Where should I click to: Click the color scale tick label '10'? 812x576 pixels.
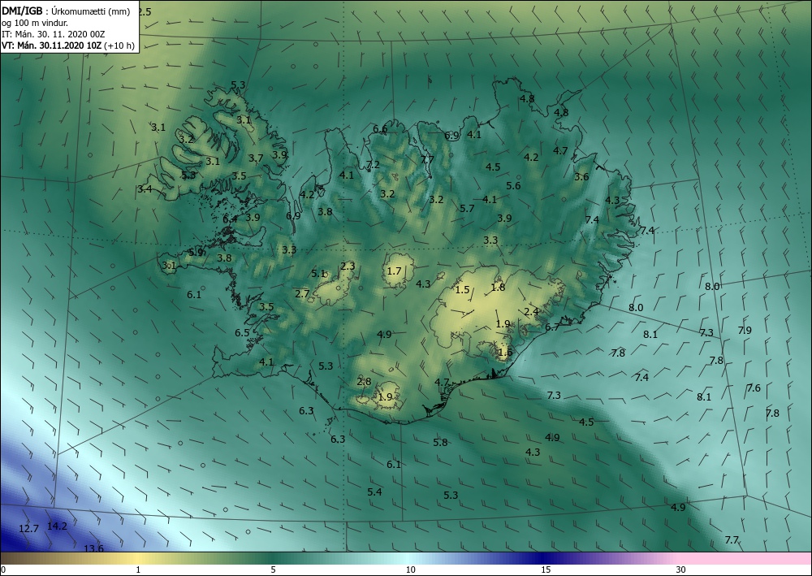[x=410, y=570]
